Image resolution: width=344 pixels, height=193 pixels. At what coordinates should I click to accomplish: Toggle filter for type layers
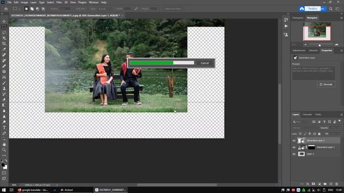[x=324, y=122]
